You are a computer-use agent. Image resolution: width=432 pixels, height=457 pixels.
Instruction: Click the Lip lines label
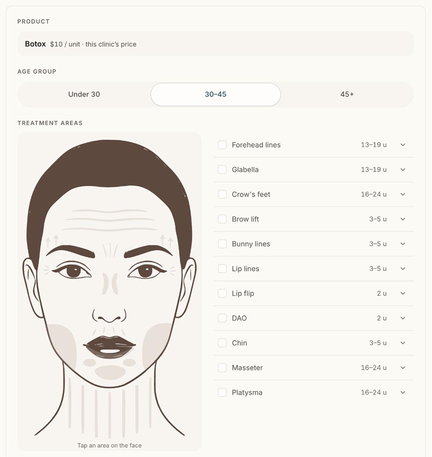tap(245, 268)
